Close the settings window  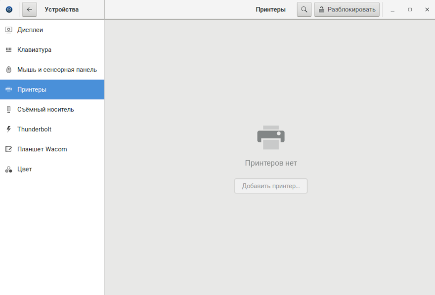(x=427, y=9)
